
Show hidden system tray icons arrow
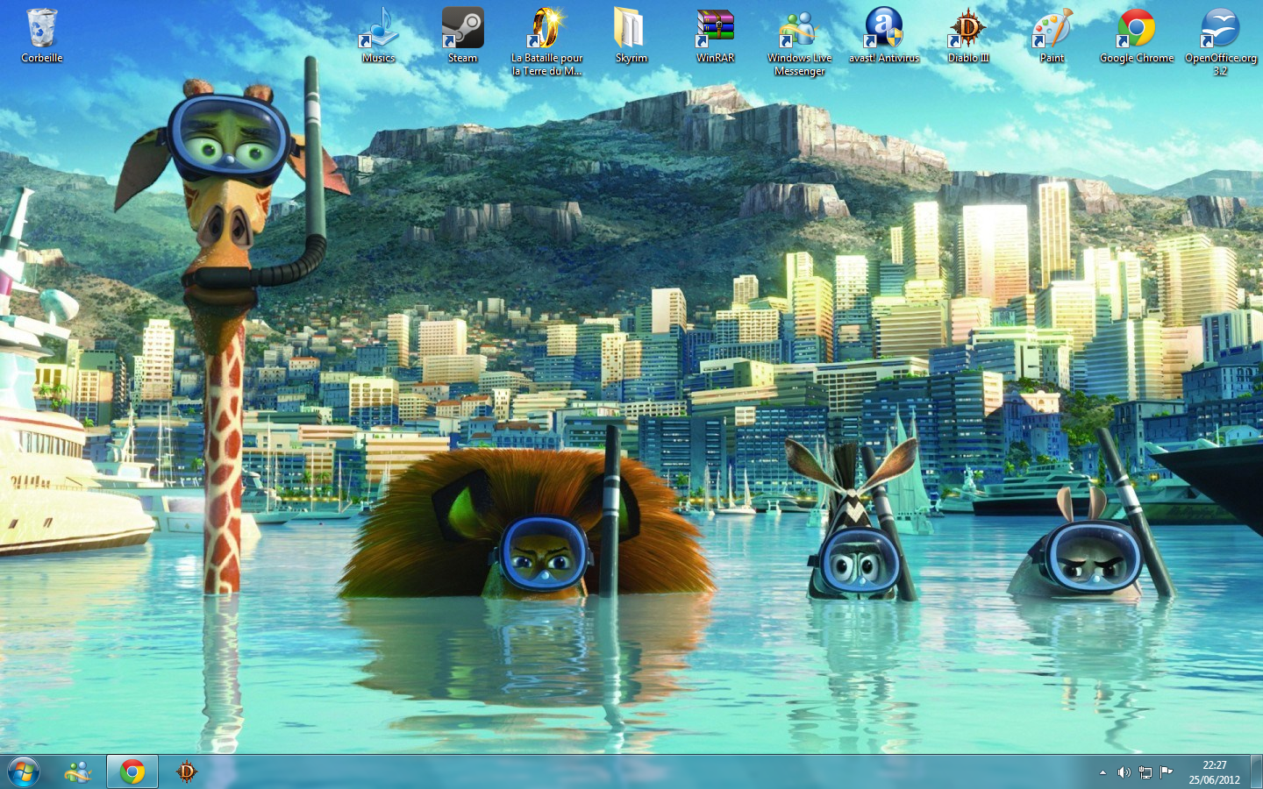(1102, 772)
